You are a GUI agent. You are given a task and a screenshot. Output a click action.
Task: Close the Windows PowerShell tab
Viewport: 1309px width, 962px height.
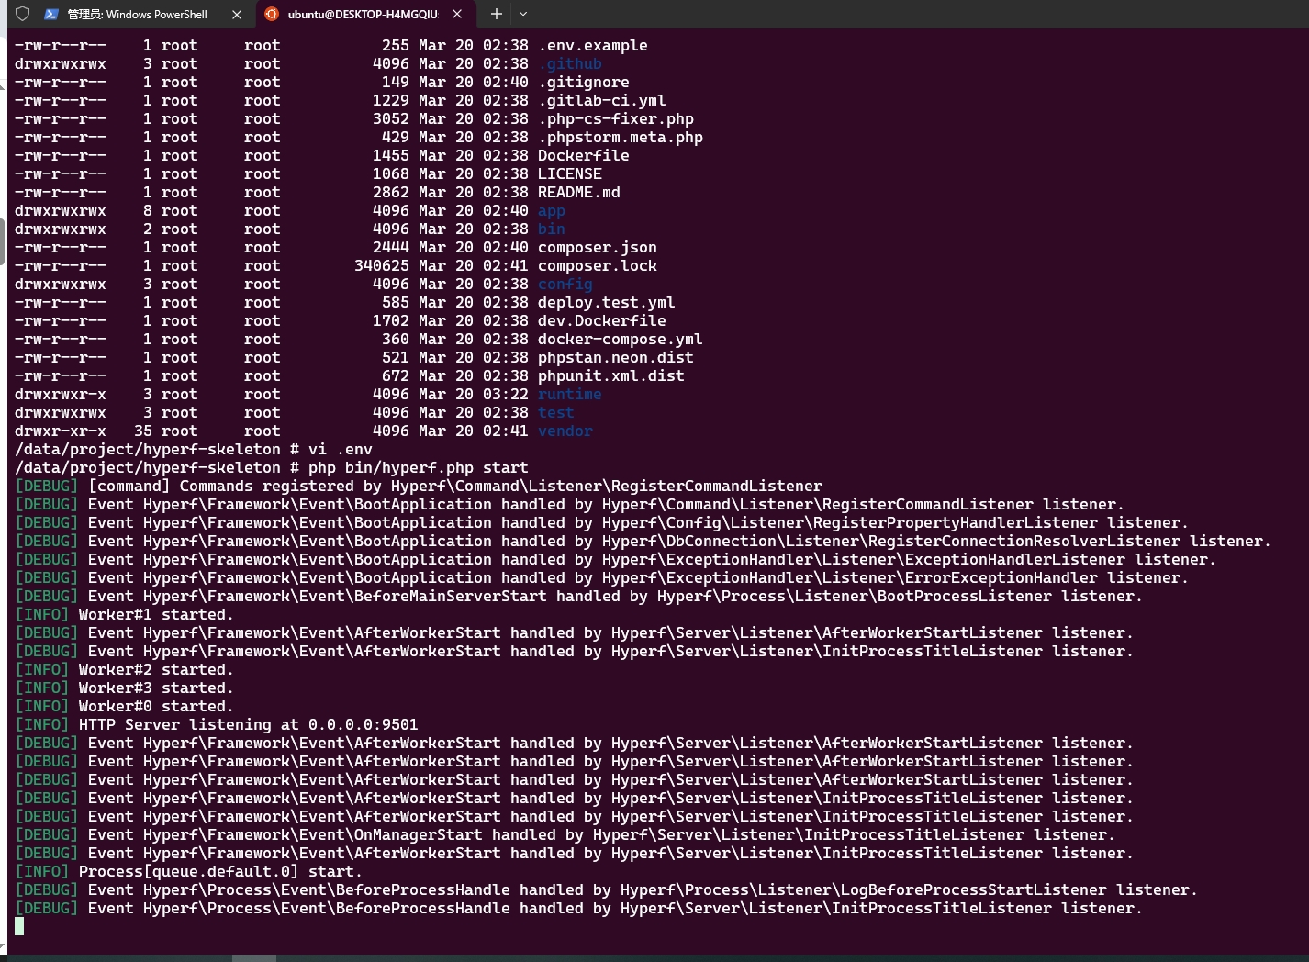[x=237, y=14]
